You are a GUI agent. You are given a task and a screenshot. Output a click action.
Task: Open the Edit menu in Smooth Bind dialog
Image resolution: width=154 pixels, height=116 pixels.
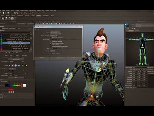[35, 29]
